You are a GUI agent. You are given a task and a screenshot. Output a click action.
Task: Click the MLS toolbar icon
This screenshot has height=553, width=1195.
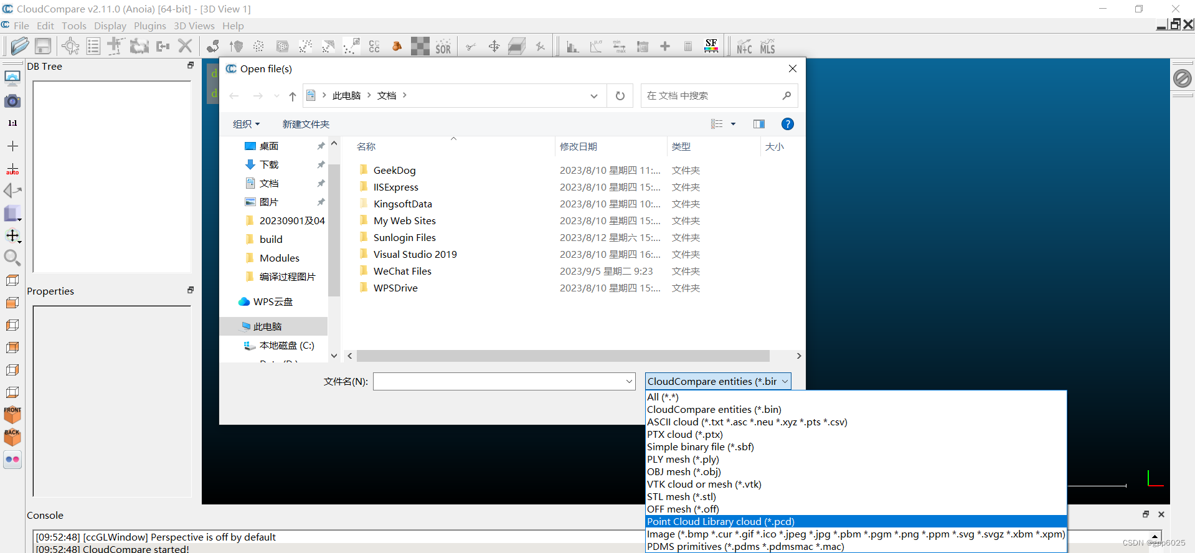767,47
